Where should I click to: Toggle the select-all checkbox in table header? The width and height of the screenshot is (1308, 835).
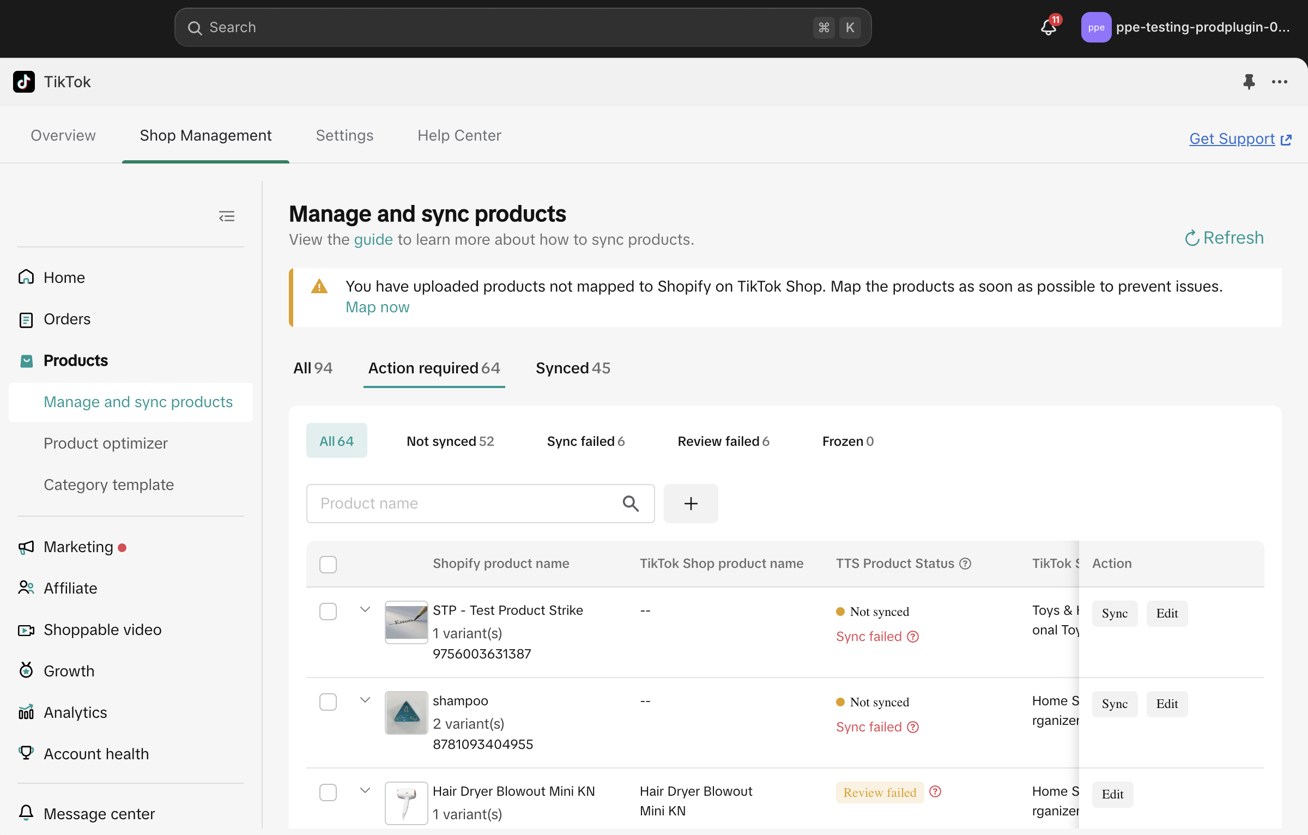click(x=328, y=564)
